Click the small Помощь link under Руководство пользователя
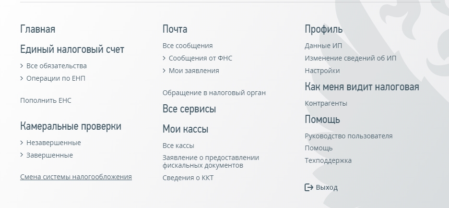 pos(319,148)
